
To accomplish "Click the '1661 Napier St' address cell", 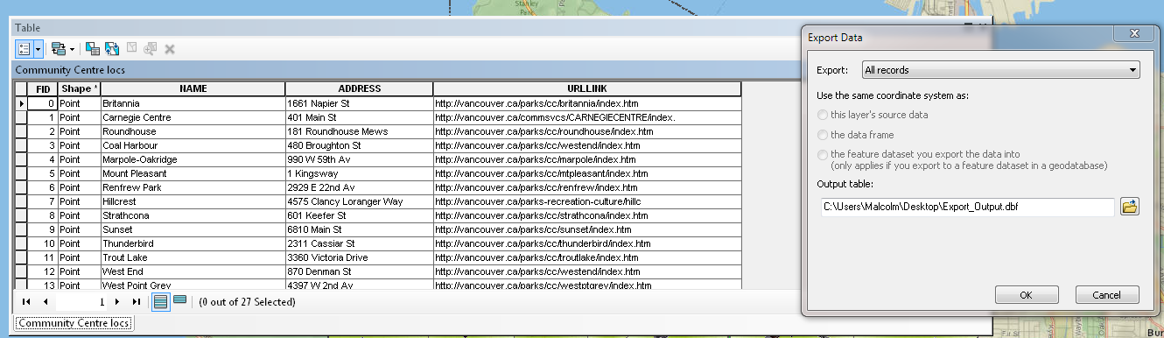I will (x=359, y=103).
